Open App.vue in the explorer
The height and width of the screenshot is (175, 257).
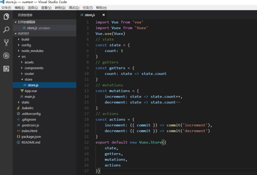[x=45, y=91]
